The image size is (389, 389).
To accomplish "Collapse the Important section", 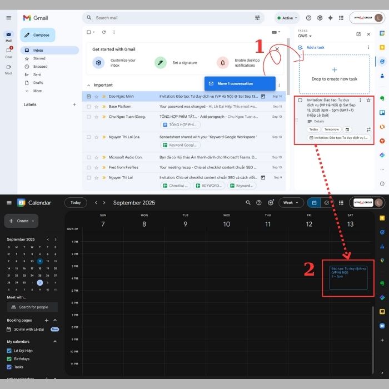I will point(88,85).
